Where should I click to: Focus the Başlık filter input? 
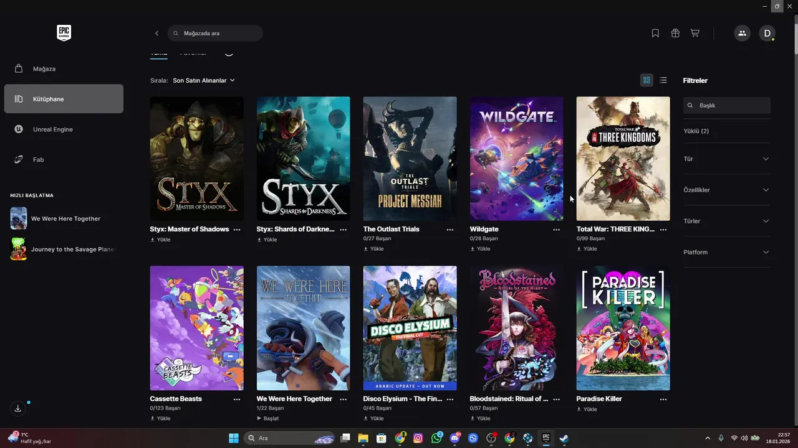click(x=727, y=105)
